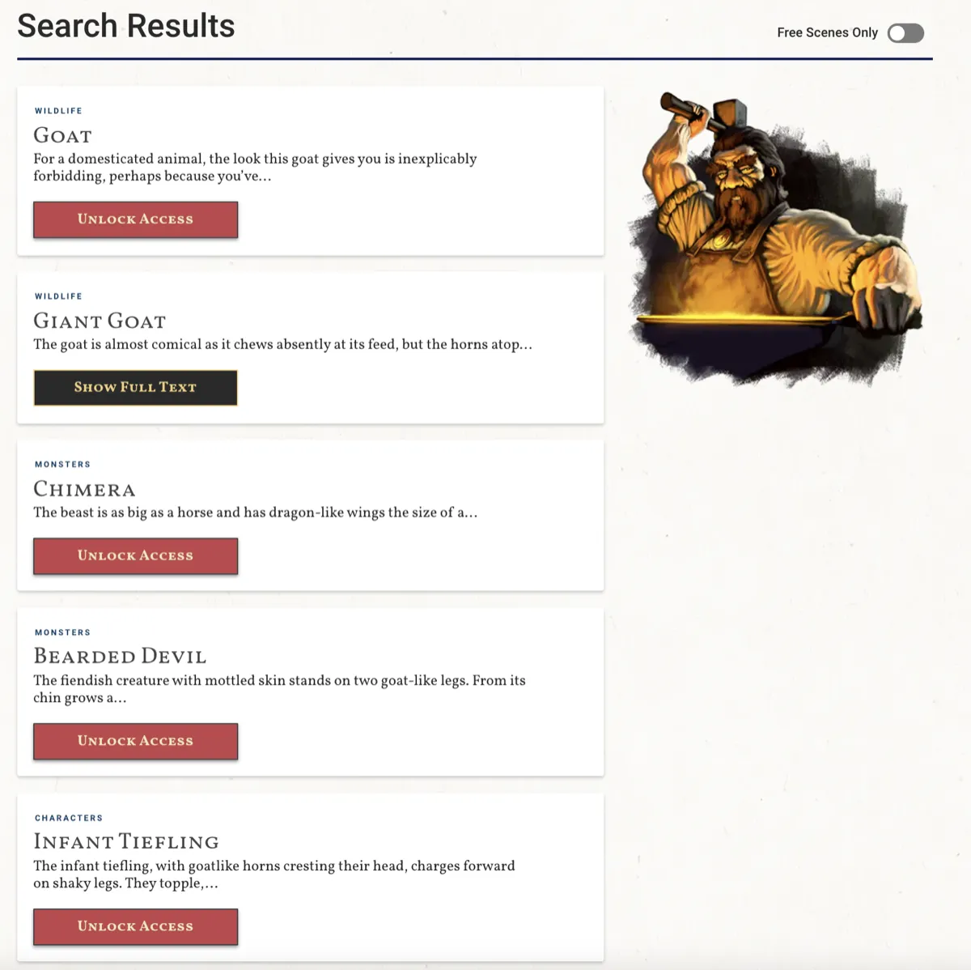971x970 pixels.
Task: Click the Wildlife label above Giant Goat
Action: [58, 296]
